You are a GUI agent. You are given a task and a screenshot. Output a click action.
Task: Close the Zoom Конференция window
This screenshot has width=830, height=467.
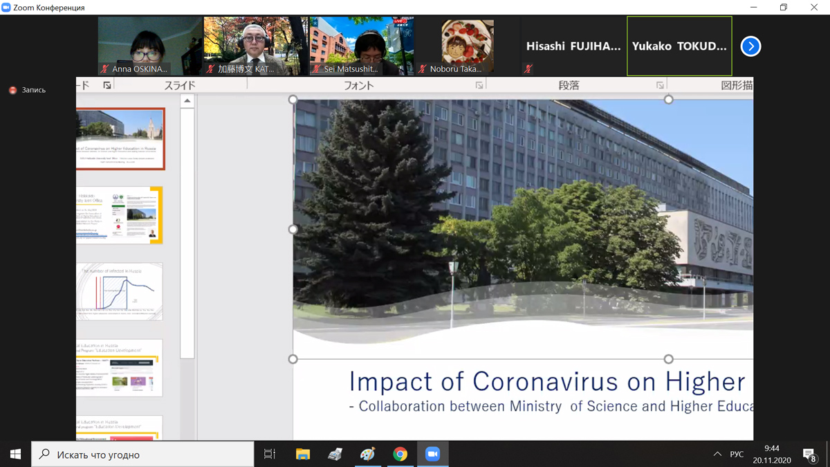coord(814,8)
